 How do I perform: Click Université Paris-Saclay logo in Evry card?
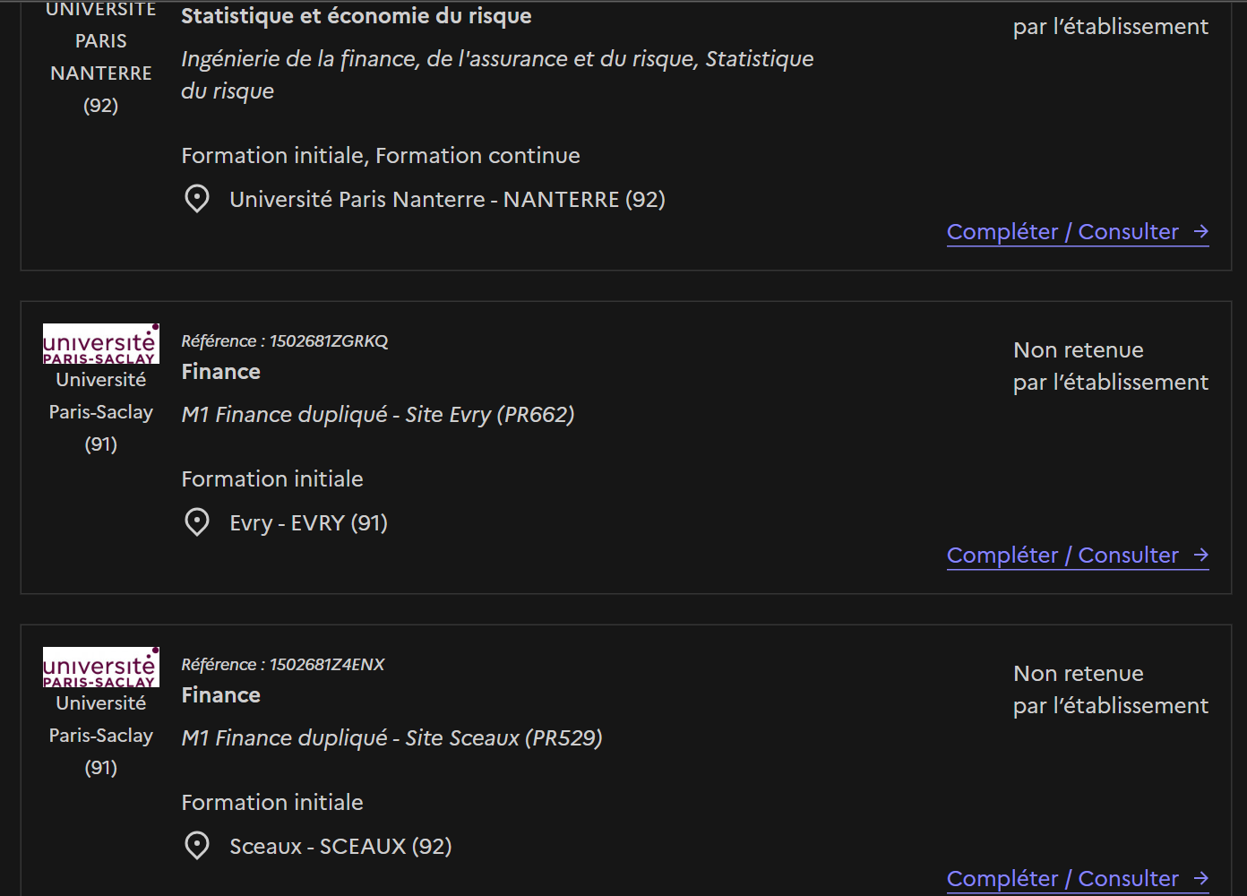101,344
